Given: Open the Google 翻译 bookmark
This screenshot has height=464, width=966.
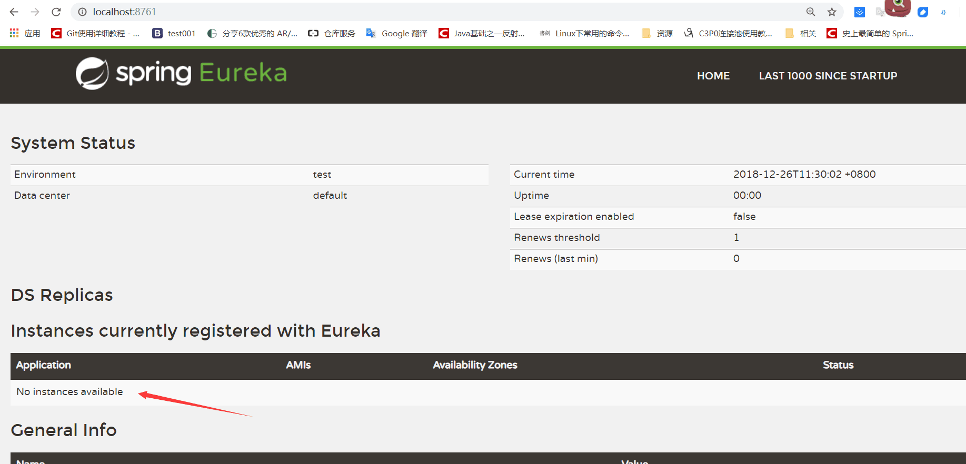Looking at the screenshot, I should click(x=397, y=33).
